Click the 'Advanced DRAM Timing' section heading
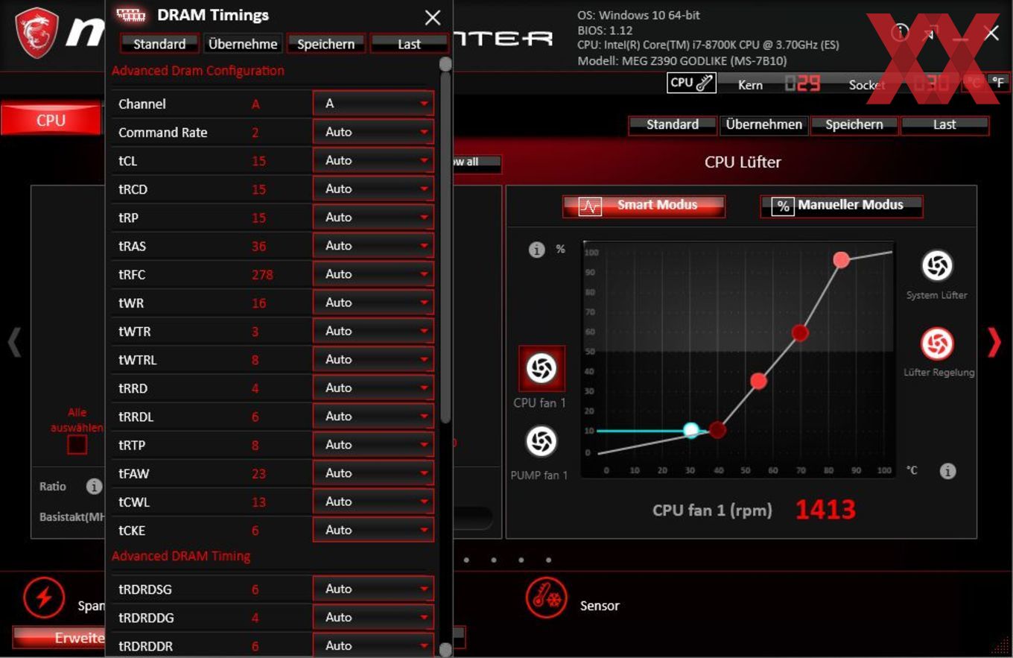The width and height of the screenshot is (1013, 658). click(181, 556)
